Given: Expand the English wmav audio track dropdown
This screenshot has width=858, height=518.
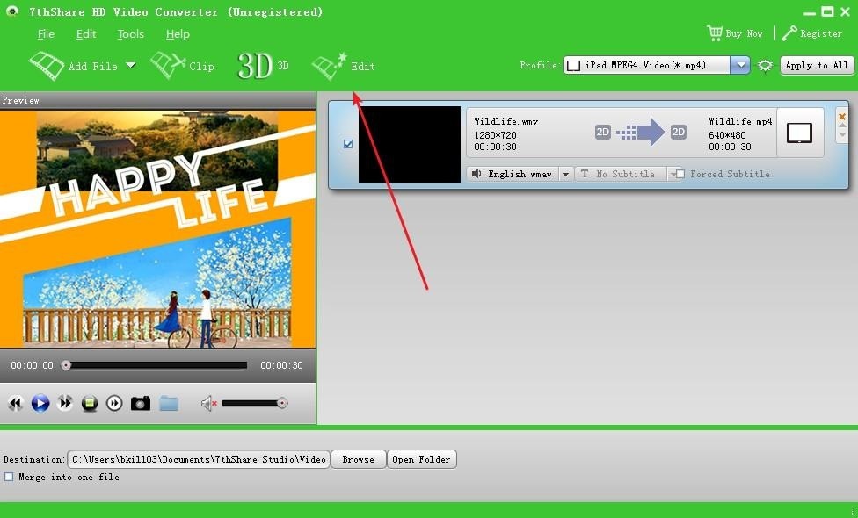Looking at the screenshot, I should (x=566, y=174).
